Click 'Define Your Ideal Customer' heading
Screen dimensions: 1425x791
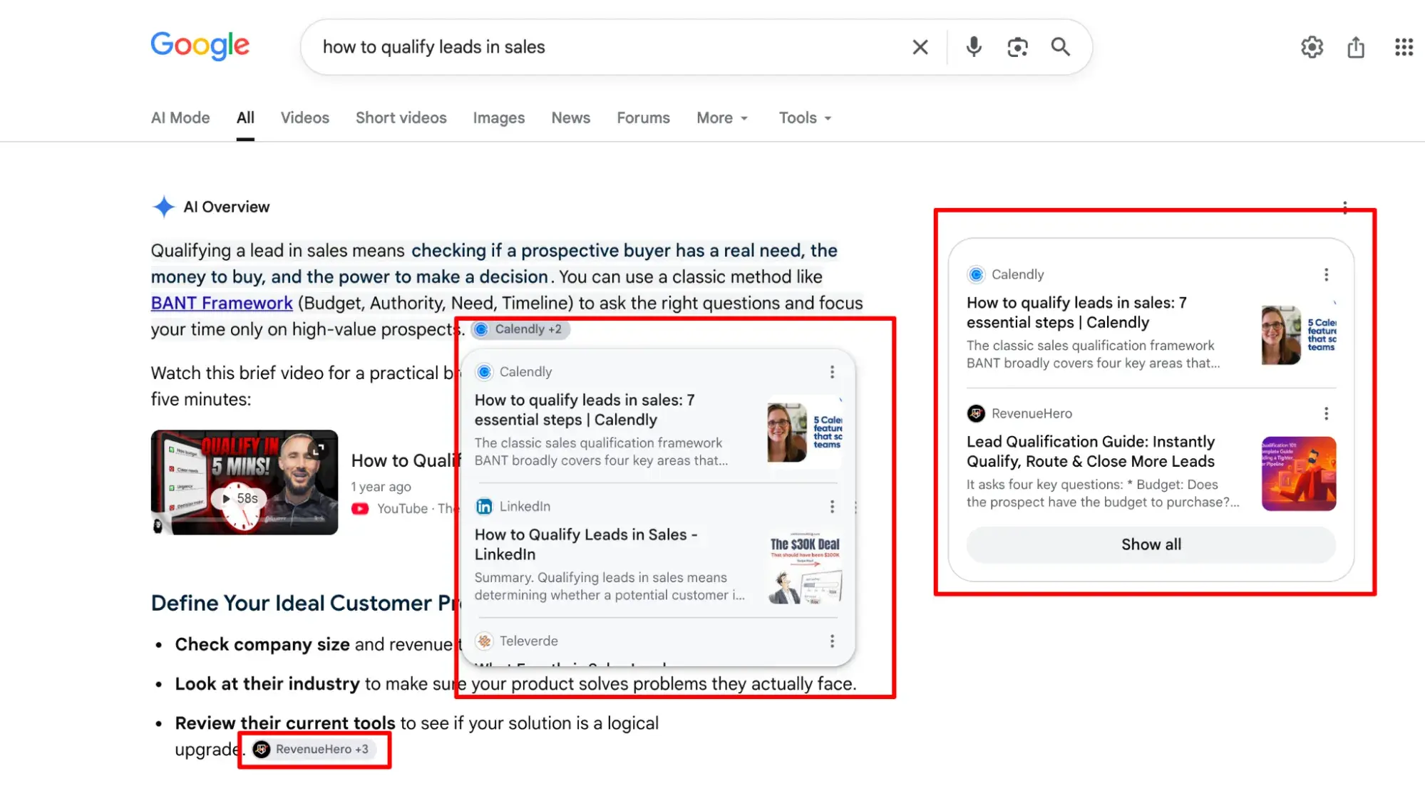click(304, 603)
